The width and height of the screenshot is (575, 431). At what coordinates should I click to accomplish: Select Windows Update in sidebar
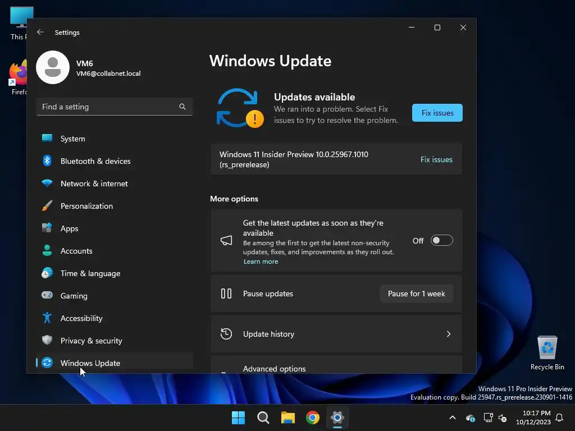115,363
